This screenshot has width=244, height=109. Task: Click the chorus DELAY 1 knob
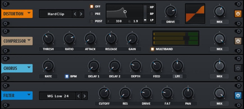(94, 66)
